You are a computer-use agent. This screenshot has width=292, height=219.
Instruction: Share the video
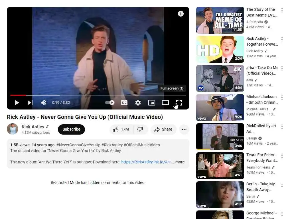163,129
